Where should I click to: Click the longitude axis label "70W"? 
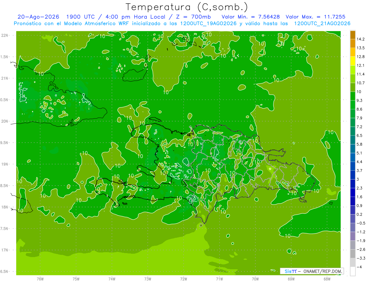[x=255, y=279]
